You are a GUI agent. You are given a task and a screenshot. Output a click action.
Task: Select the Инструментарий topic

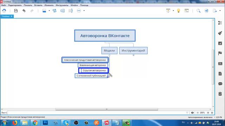pos(133,50)
